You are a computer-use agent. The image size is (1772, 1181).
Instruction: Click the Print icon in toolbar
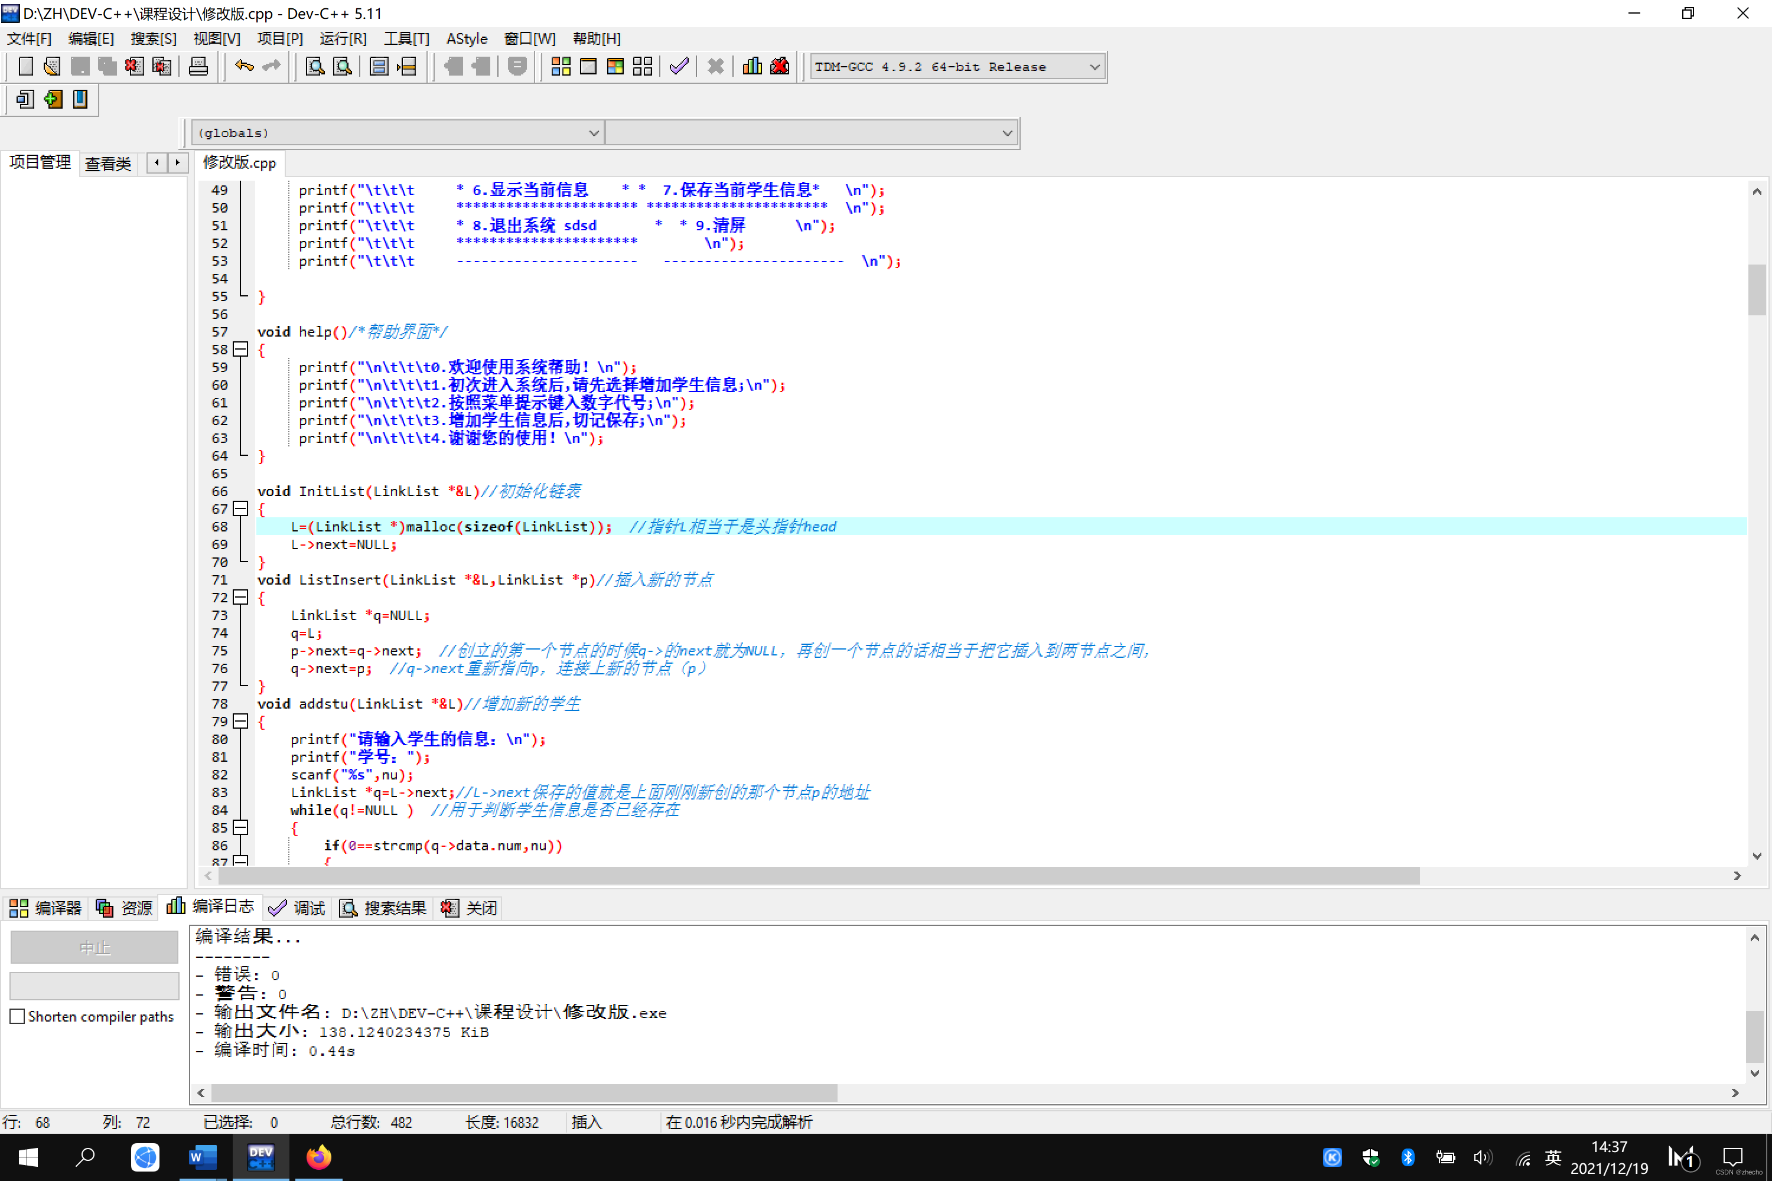[198, 66]
